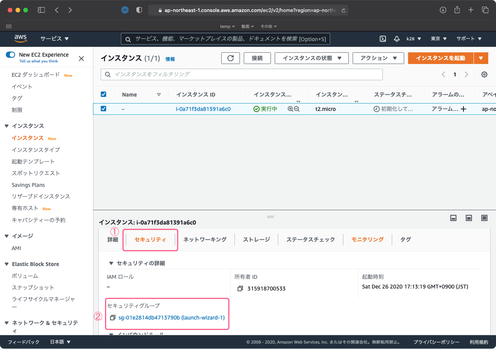Viewport: 496px width, 349px height.
Task: Open a new Safari tab
Action: click(x=471, y=10)
